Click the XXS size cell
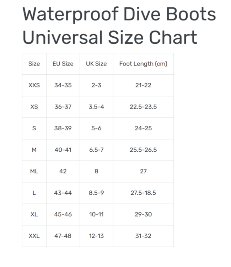Viewport: 231px width, 267px height. click(34, 85)
